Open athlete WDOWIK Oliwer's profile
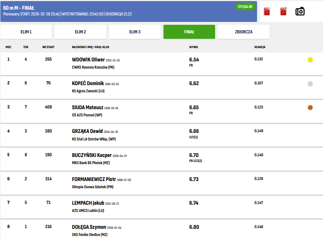This screenshot has height=241, width=323. pyautogui.click(x=88, y=60)
